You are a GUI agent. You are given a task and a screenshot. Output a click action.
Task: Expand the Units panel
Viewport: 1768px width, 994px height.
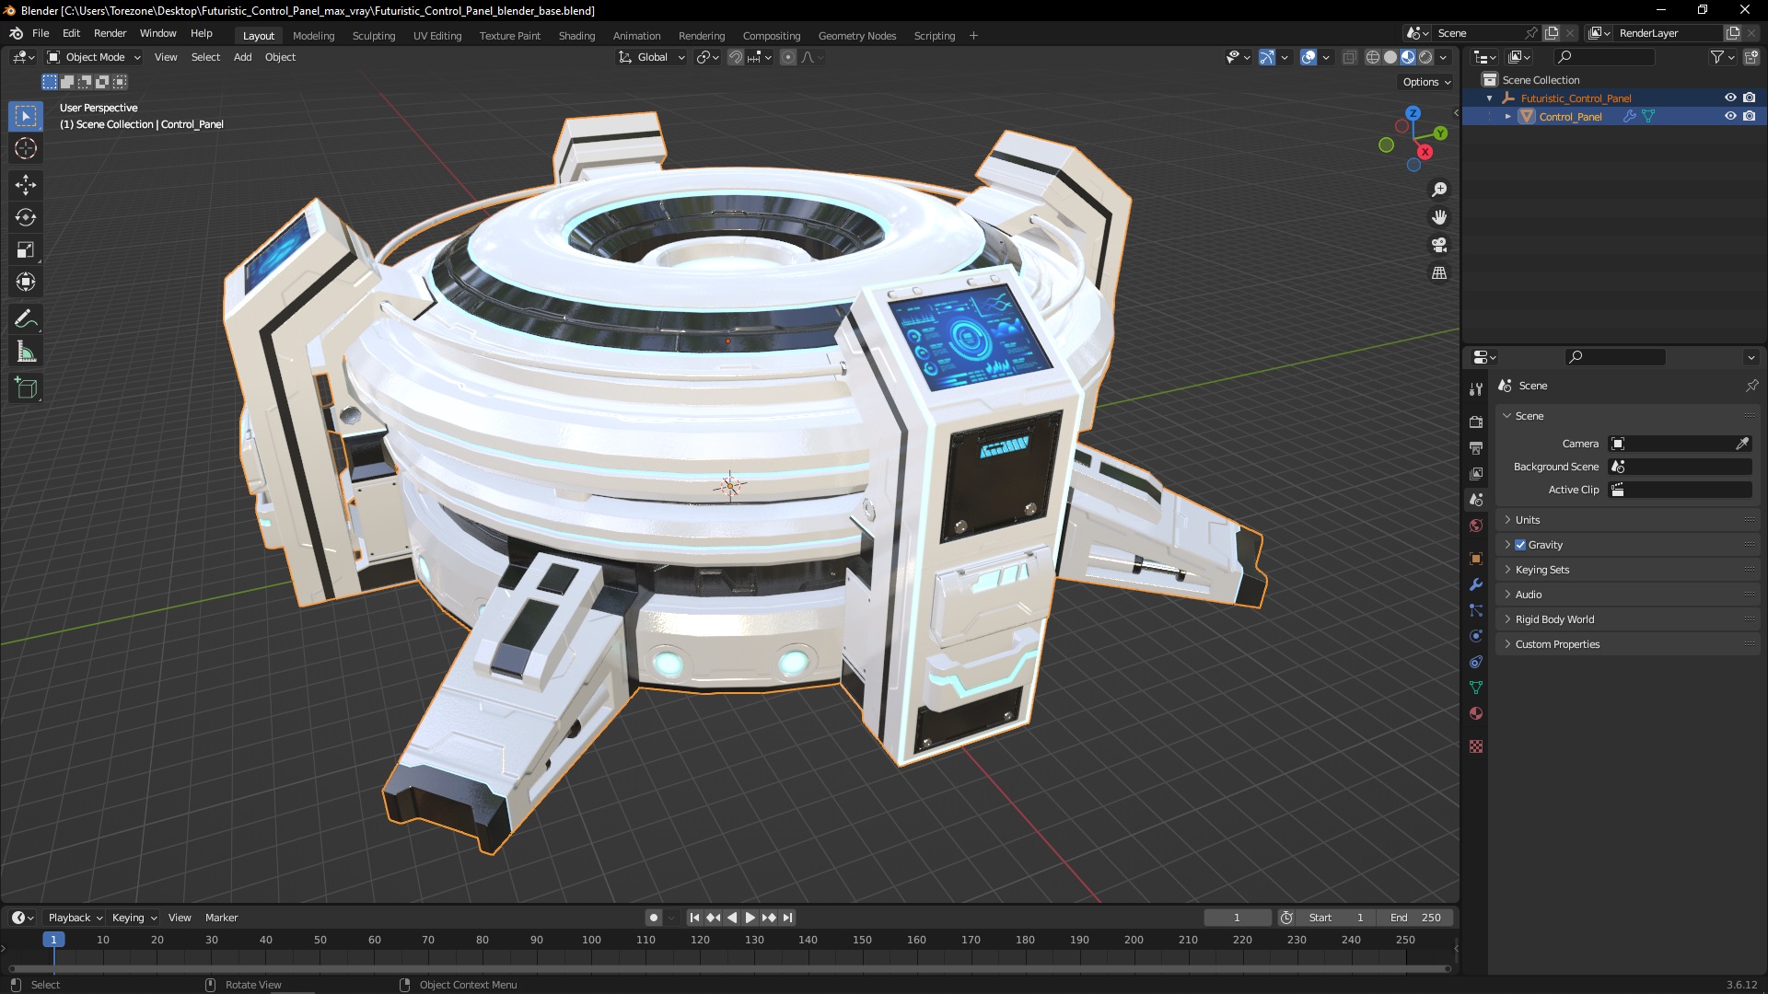pyautogui.click(x=1528, y=520)
